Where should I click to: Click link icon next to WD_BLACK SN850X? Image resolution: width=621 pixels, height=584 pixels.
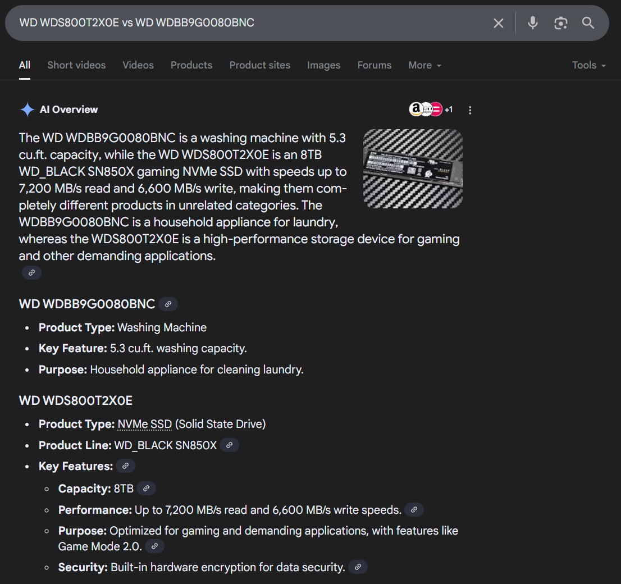coord(229,445)
